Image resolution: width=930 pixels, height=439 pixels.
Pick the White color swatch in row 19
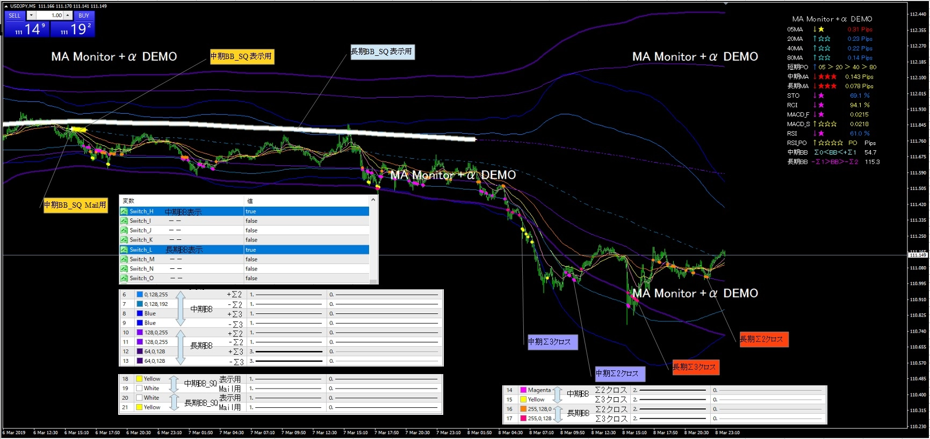pyautogui.click(x=139, y=389)
